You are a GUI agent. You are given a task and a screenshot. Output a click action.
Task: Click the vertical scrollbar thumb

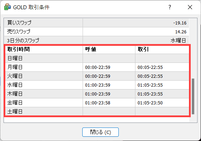193,96
